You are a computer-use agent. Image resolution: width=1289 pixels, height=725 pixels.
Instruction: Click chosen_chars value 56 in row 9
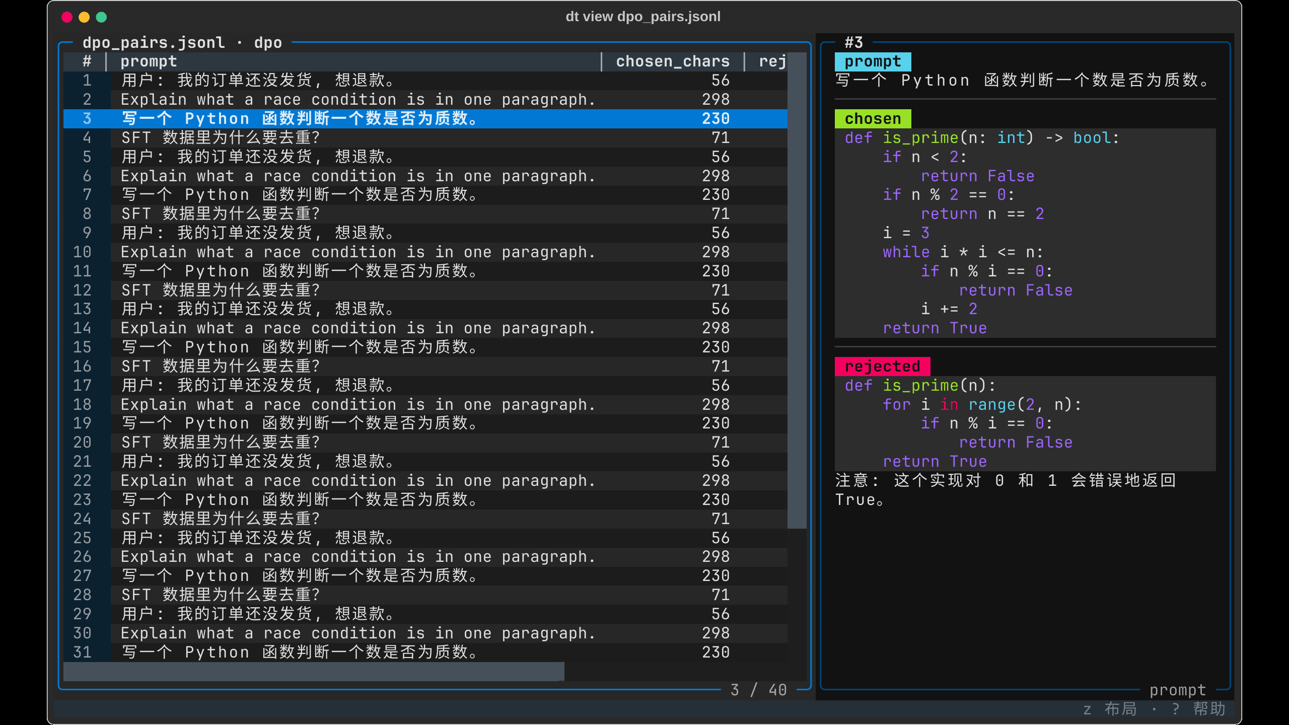[721, 233]
